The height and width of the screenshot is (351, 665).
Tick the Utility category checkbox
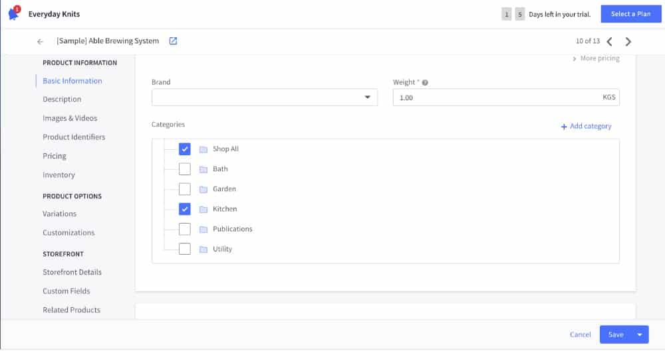[185, 249]
